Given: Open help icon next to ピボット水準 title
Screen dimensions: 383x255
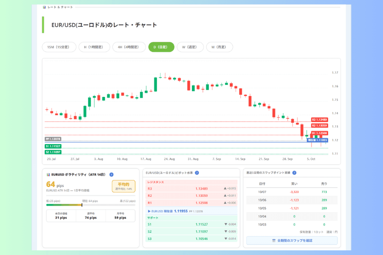Looking at the screenshot, I should pyautogui.click(x=197, y=173).
